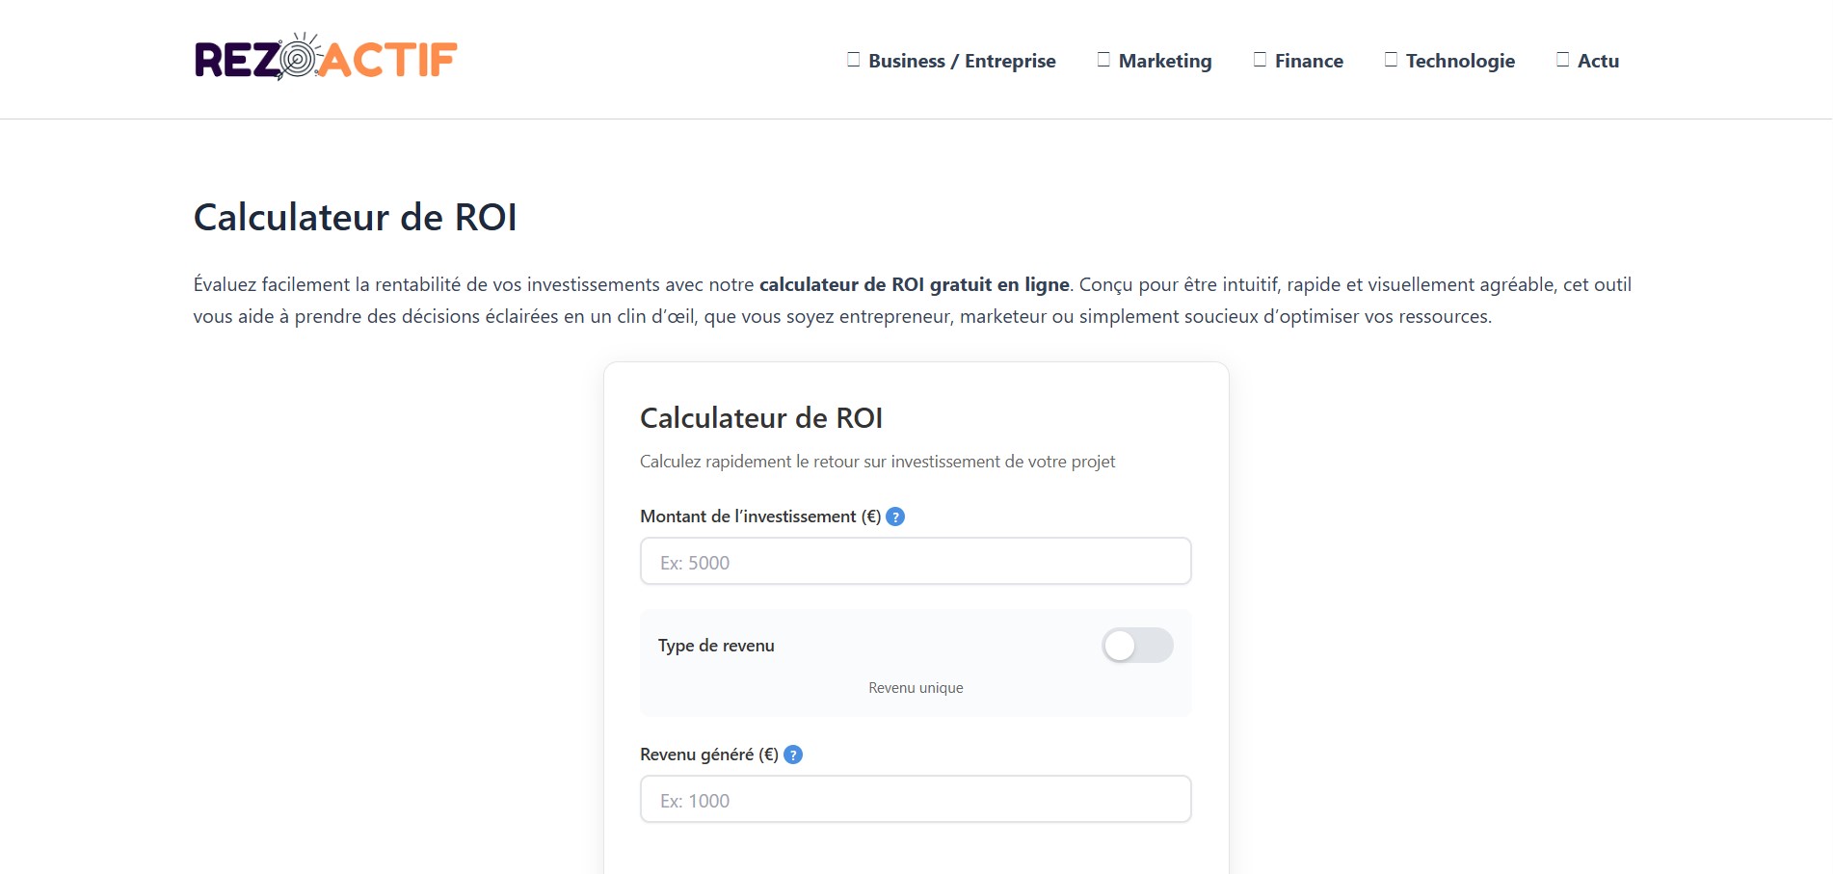Go to the Finance section
Viewport: 1833px width, 874px height.
pyautogui.click(x=1309, y=61)
